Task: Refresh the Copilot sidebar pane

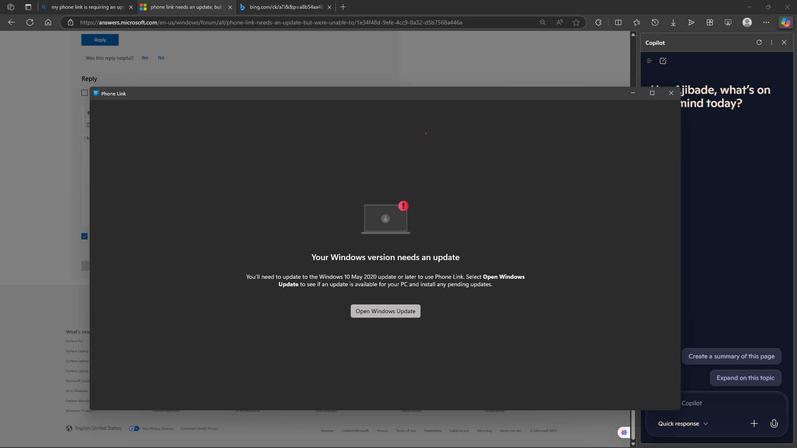Action: click(x=759, y=42)
